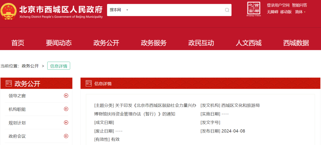Click the search magnifier icon
321x145 pixels.
(x=227, y=10)
